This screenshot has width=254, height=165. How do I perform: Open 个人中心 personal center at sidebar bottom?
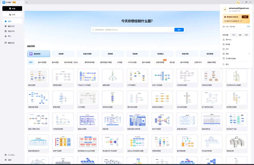coord(10,155)
